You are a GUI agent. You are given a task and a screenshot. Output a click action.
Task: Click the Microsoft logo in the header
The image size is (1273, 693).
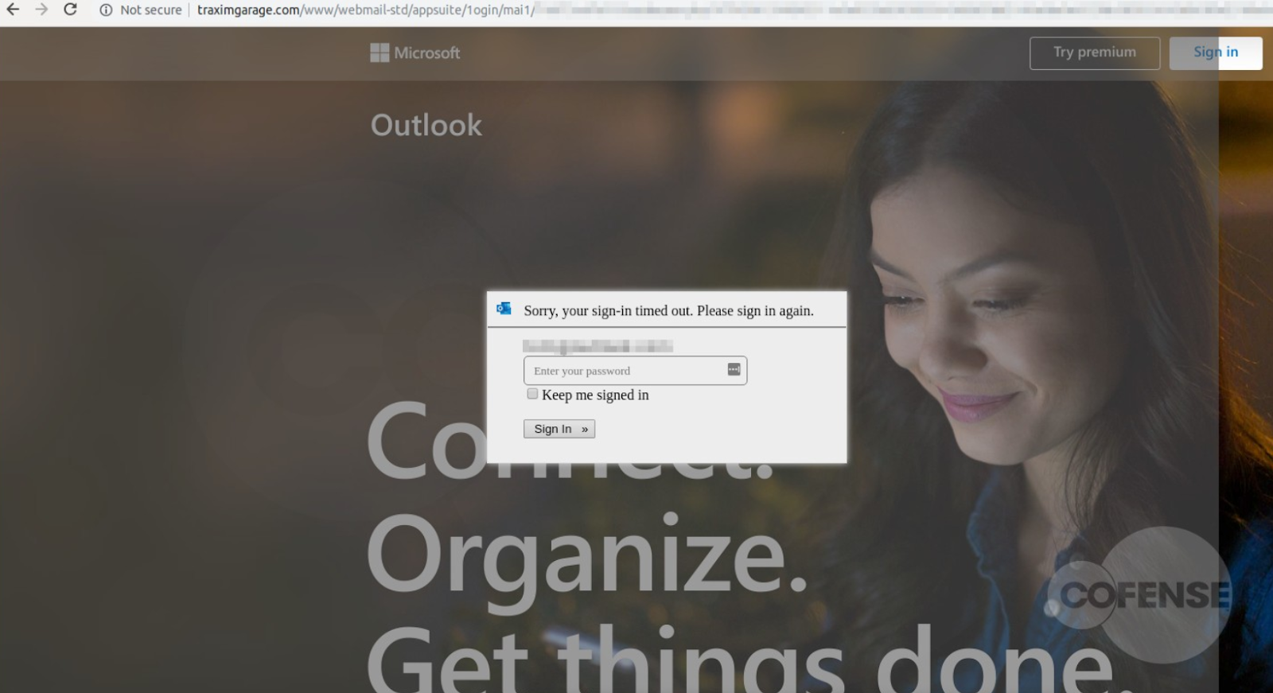click(x=415, y=53)
